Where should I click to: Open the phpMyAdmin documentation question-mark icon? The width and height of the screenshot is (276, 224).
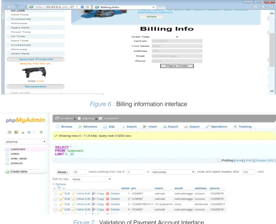tap(29, 132)
